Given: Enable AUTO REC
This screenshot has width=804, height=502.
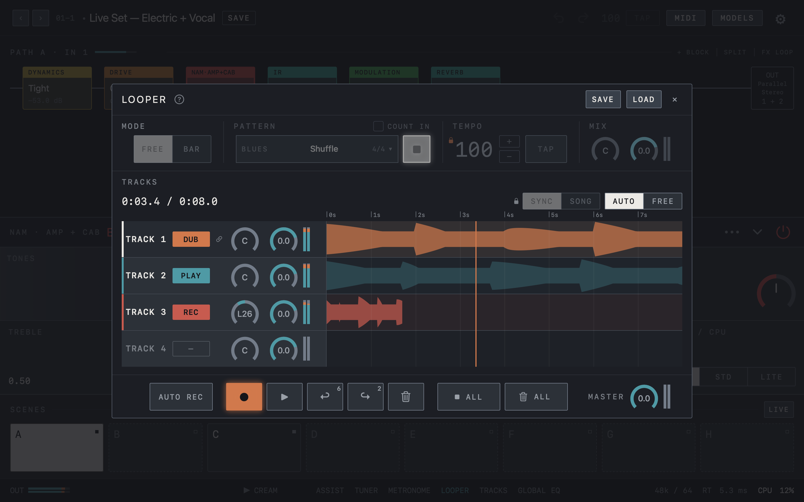Looking at the screenshot, I should tap(181, 397).
